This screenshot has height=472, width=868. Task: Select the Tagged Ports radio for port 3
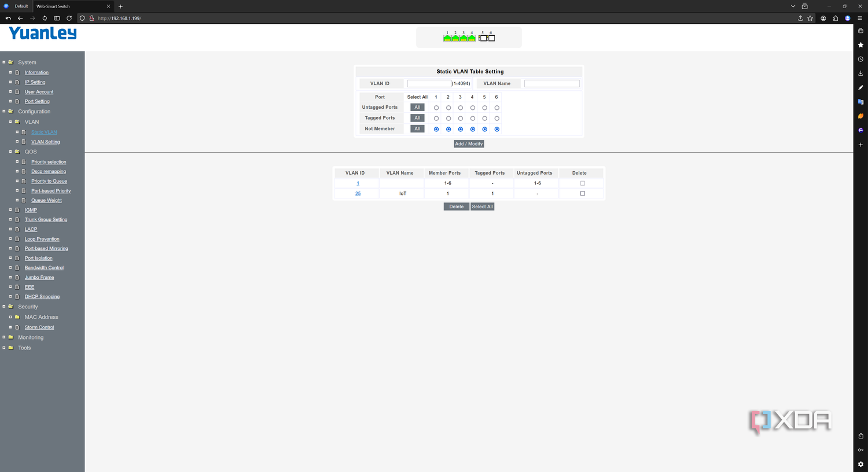pyautogui.click(x=461, y=119)
